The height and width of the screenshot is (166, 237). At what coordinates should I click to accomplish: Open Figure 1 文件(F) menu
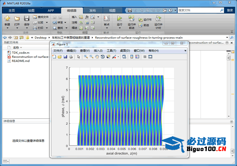tap(58, 51)
